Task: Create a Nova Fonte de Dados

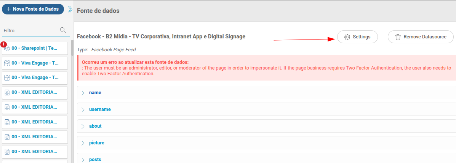Action: point(33,9)
